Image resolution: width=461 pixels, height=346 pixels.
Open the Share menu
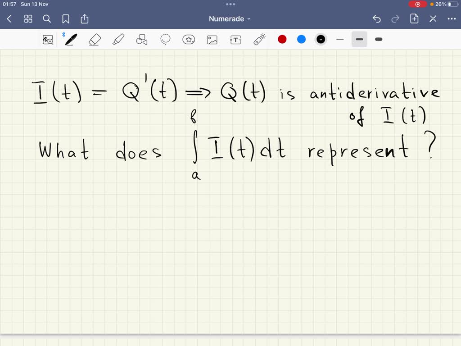85,19
